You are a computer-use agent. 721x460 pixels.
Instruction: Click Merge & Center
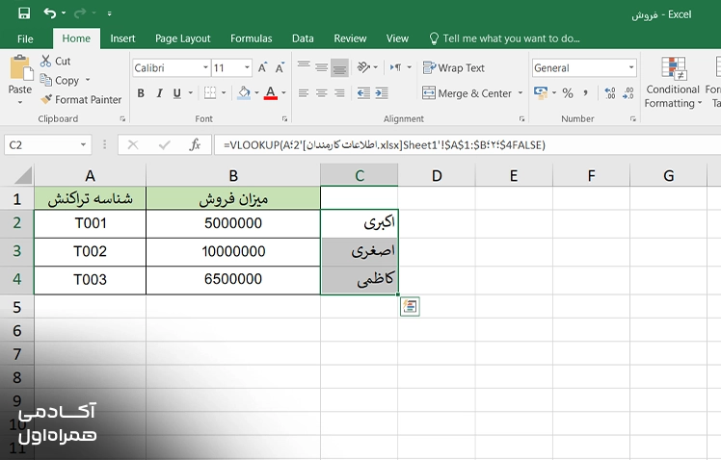[467, 93]
